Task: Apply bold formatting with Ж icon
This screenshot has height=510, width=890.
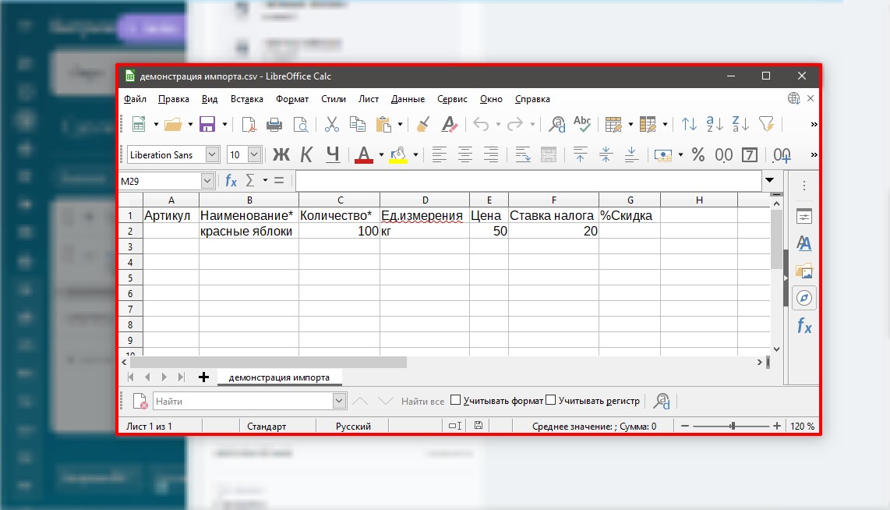Action: (280, 154)
